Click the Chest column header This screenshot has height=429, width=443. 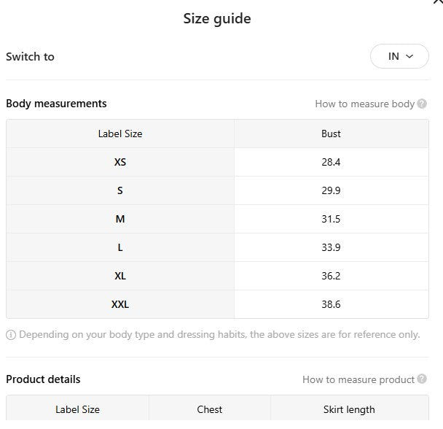point(210,409)
